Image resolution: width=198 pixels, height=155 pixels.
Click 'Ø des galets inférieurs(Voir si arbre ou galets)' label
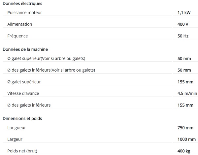coord(51,70)
